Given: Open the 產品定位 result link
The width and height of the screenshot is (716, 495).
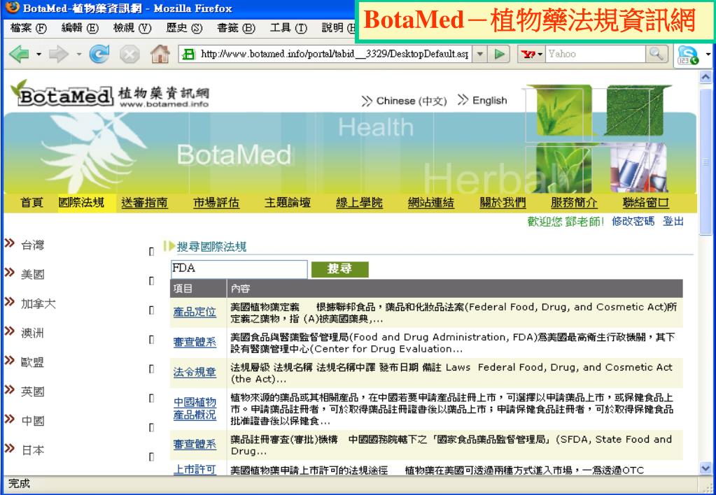Looking at the screenshot, I should tap(195, 312).
